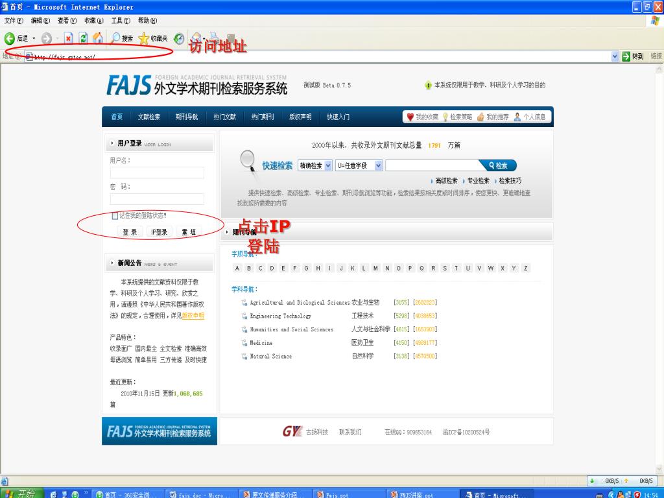Open the 期刊导航 nav tab

(x=187, y=117)
